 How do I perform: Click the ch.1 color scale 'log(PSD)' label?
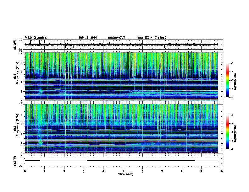pos(235,82)
